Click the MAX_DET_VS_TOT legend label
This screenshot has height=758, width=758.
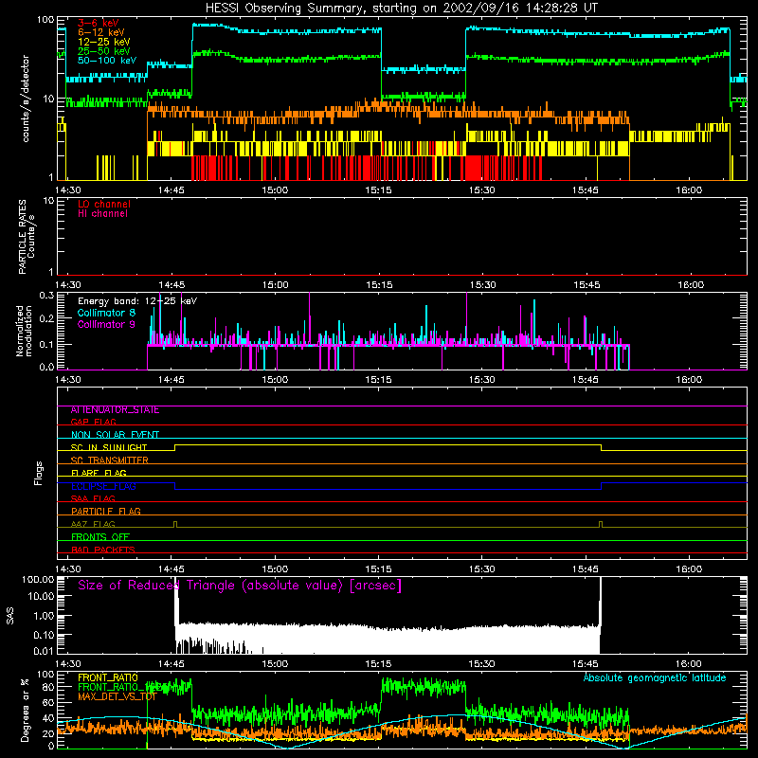point(117,697)
